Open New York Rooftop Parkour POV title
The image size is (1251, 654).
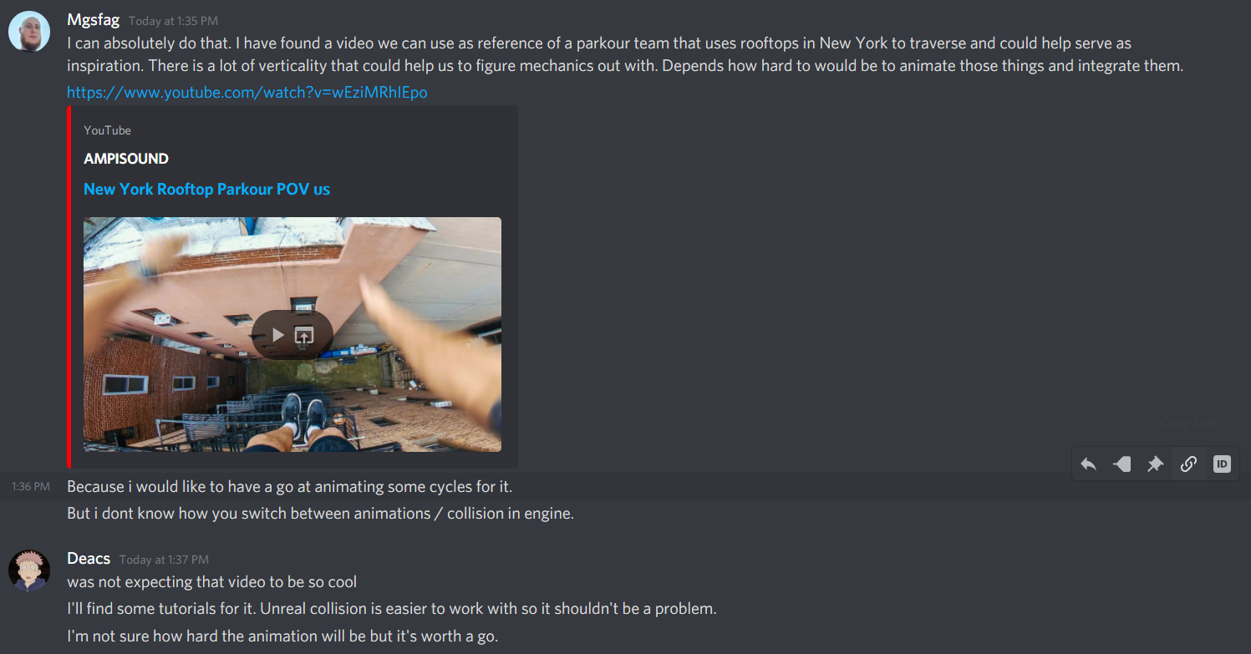tap(207, 189)
